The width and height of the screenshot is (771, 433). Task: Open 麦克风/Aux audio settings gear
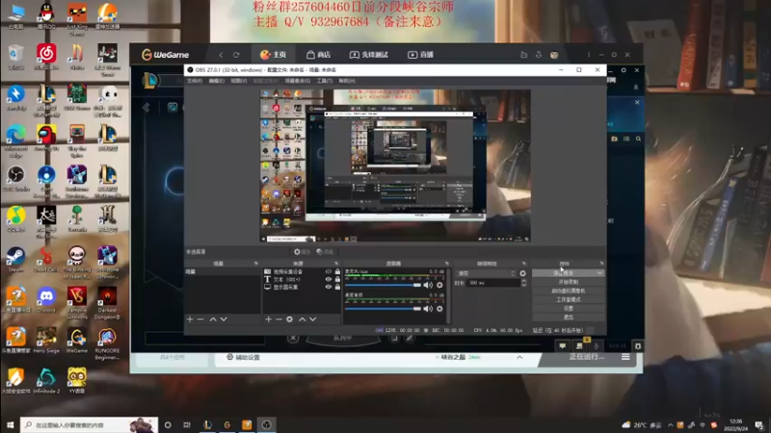pyautogui.click(x=439, y=285)
